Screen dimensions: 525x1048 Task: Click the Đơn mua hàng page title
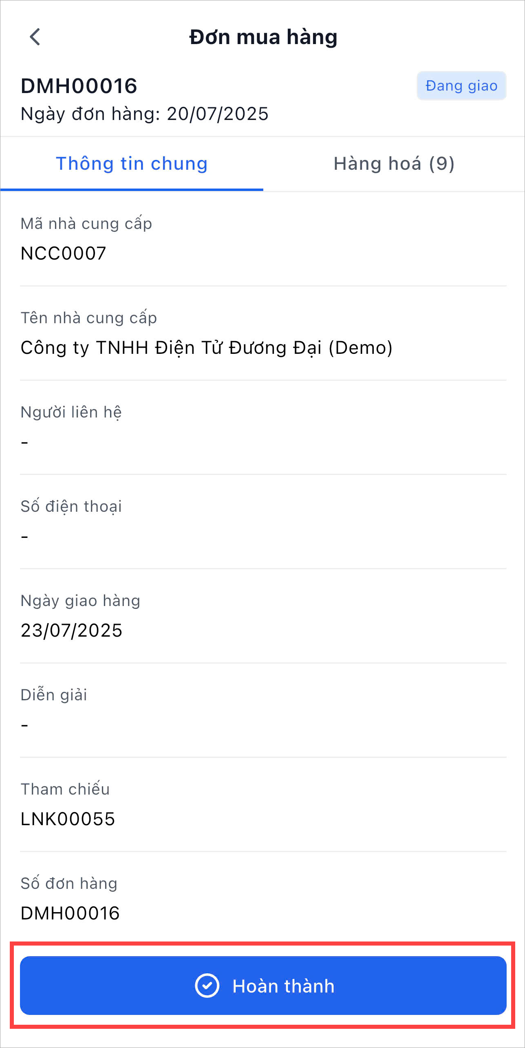[x=263, y=37]
